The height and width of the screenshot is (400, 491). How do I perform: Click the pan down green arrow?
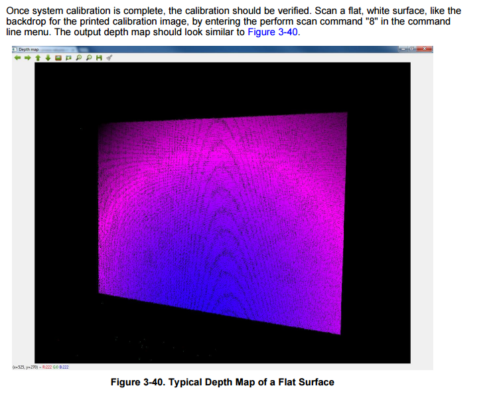point(48,58)
